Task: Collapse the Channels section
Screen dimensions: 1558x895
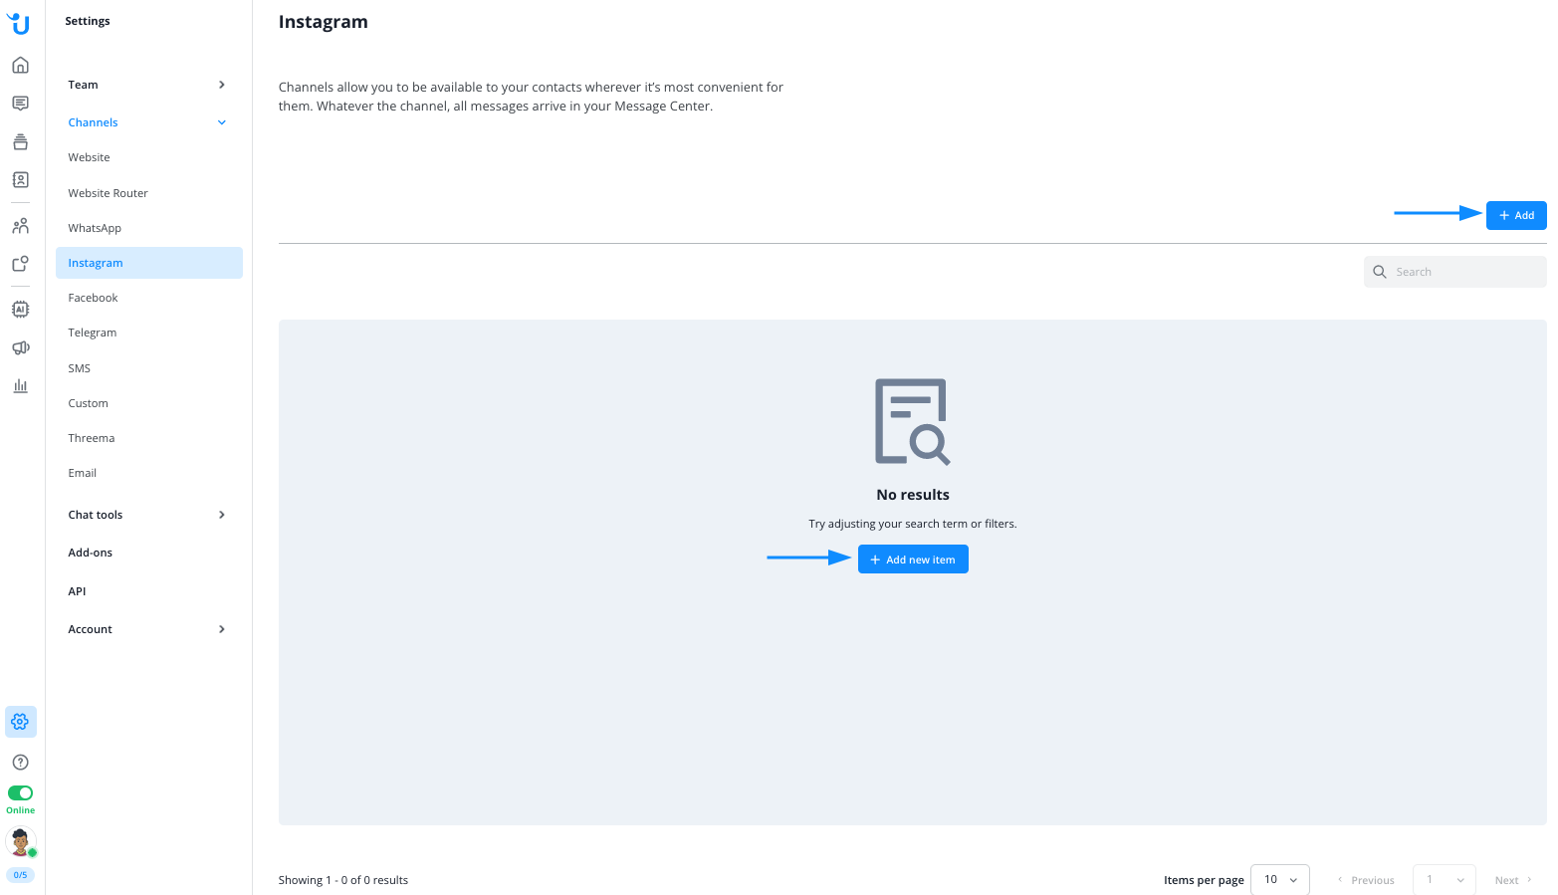Action: point(147,122)
